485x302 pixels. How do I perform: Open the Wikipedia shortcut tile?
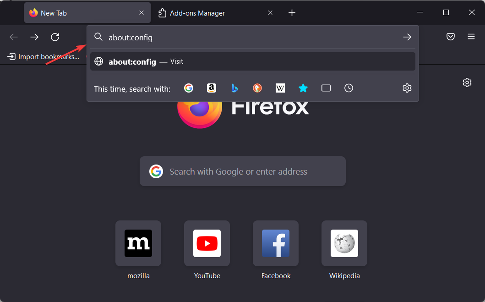(344, 243)
